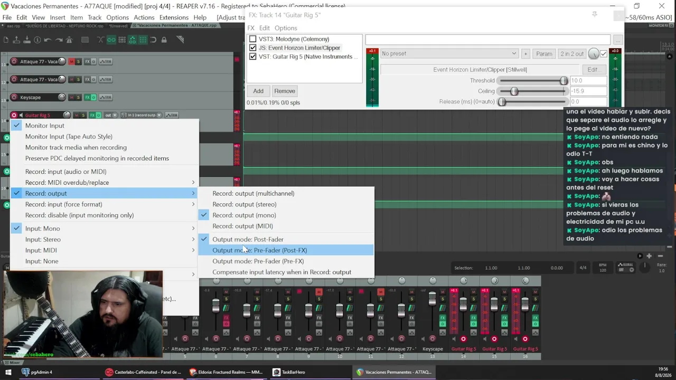Click Remove button in FX window

click(285, 91)
